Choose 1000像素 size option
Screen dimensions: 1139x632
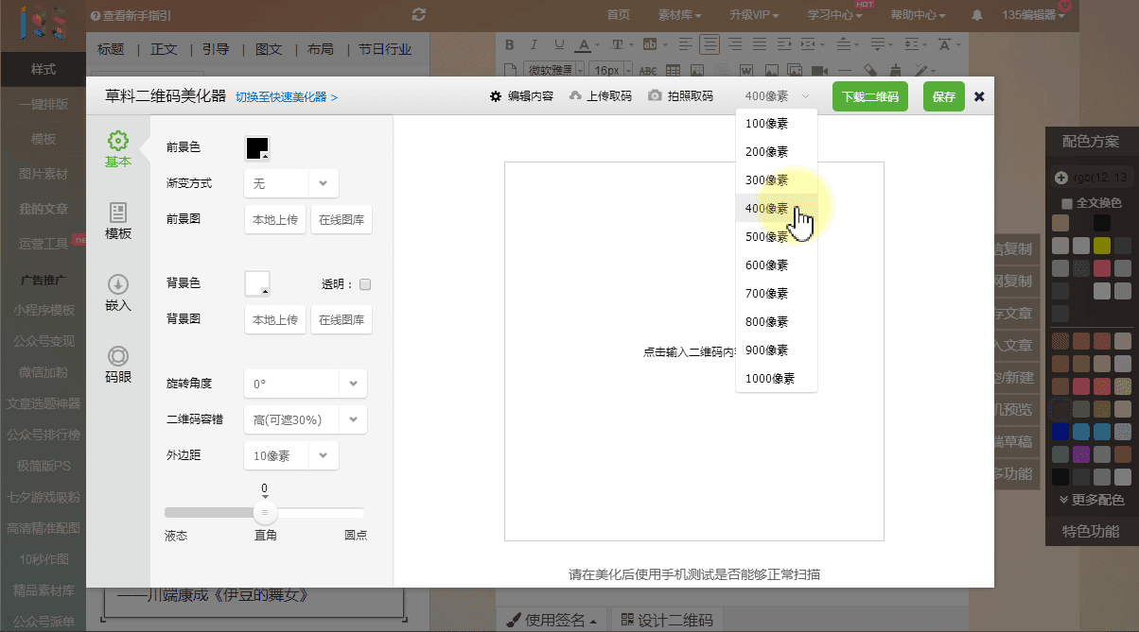click(x=769, y=379)
